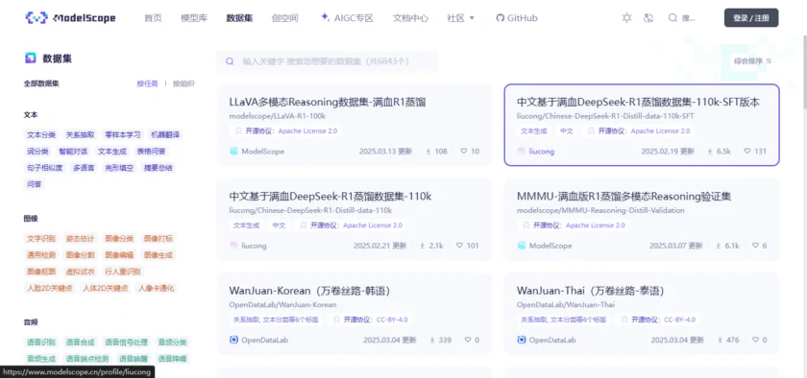Select the 句子相似度 task tag
Screen dimensions: 807x378
(45, 168)
